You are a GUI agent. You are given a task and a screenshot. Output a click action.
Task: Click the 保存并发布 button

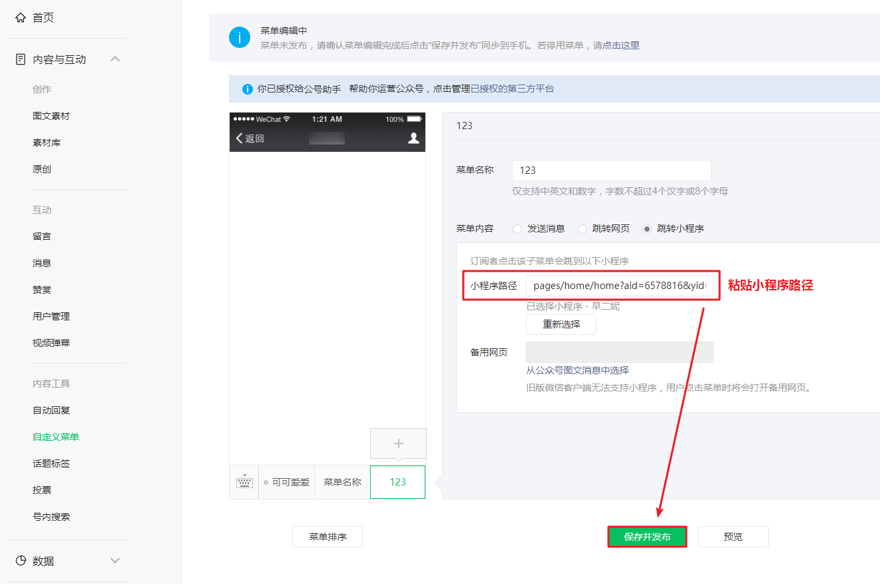[647, 537]
